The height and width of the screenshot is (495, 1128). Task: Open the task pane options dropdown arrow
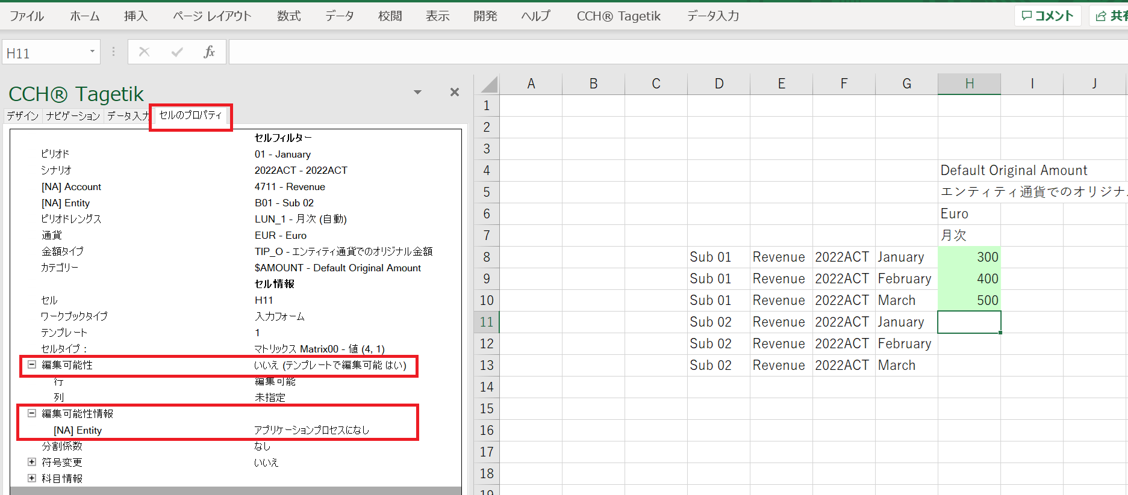pos(417,92)
